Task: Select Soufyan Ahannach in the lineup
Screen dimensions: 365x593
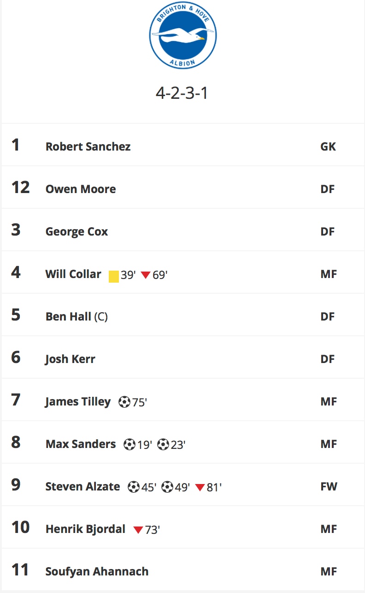Action: click(x=97, y=571)
